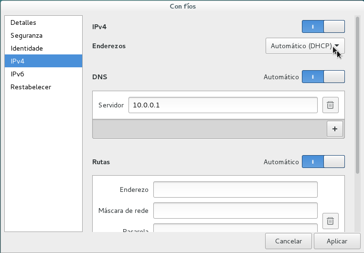This screenshot has height=253, width=364.
Task: Select the IPv4 section in the sidebar
Action: click(x=43, y=61)
